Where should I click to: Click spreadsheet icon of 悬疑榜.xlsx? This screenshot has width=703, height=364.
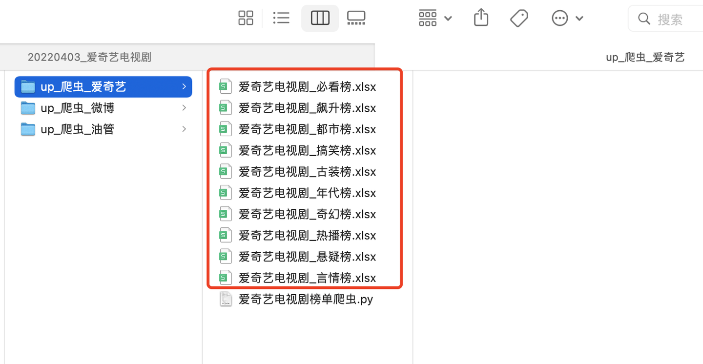[225, 256]
